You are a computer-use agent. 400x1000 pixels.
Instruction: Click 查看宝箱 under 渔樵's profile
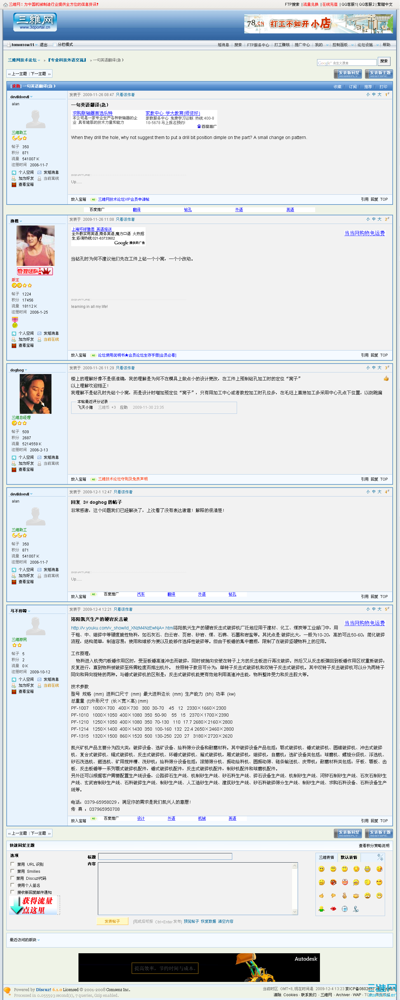26,345
